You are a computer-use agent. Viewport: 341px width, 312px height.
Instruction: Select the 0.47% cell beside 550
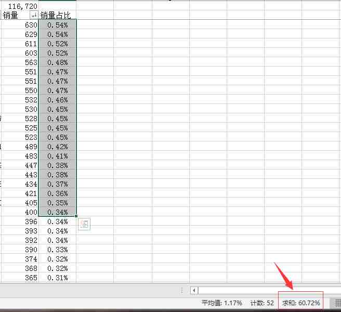57,90
